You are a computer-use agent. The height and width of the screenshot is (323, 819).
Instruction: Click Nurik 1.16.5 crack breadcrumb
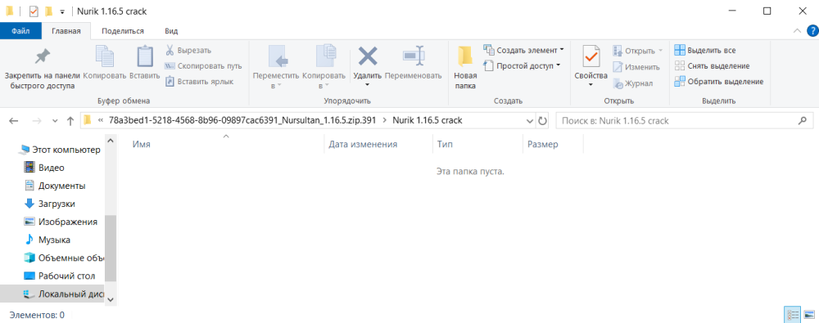427,120
